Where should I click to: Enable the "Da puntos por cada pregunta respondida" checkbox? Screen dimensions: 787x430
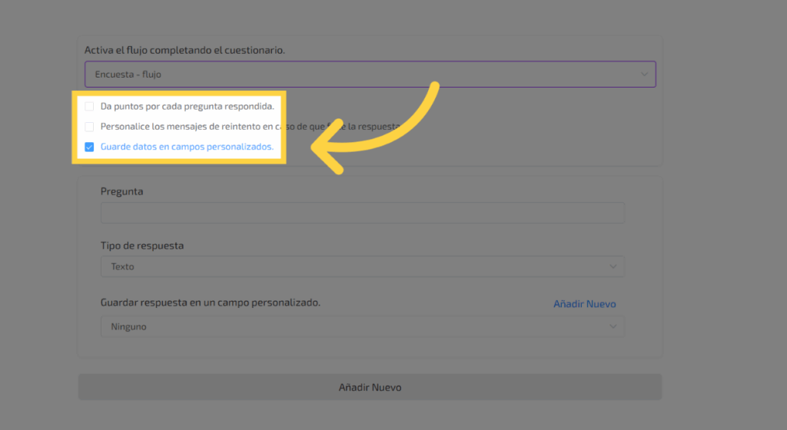coord(90,106)
